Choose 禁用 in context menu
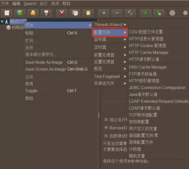The width and height of the screenshot is (189, 169). (x=58, y=84)
